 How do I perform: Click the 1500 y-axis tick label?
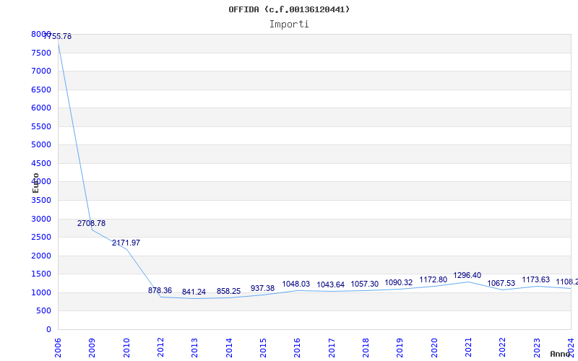click(41, 274)
